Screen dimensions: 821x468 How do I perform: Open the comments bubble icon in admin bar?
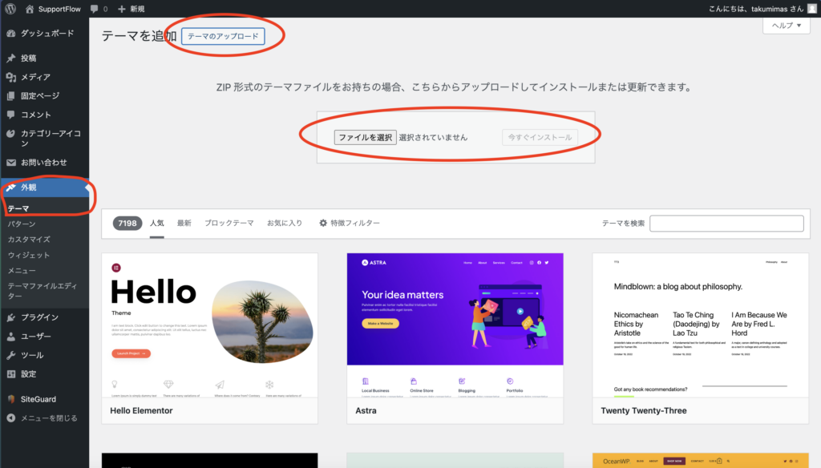point(95,9)
